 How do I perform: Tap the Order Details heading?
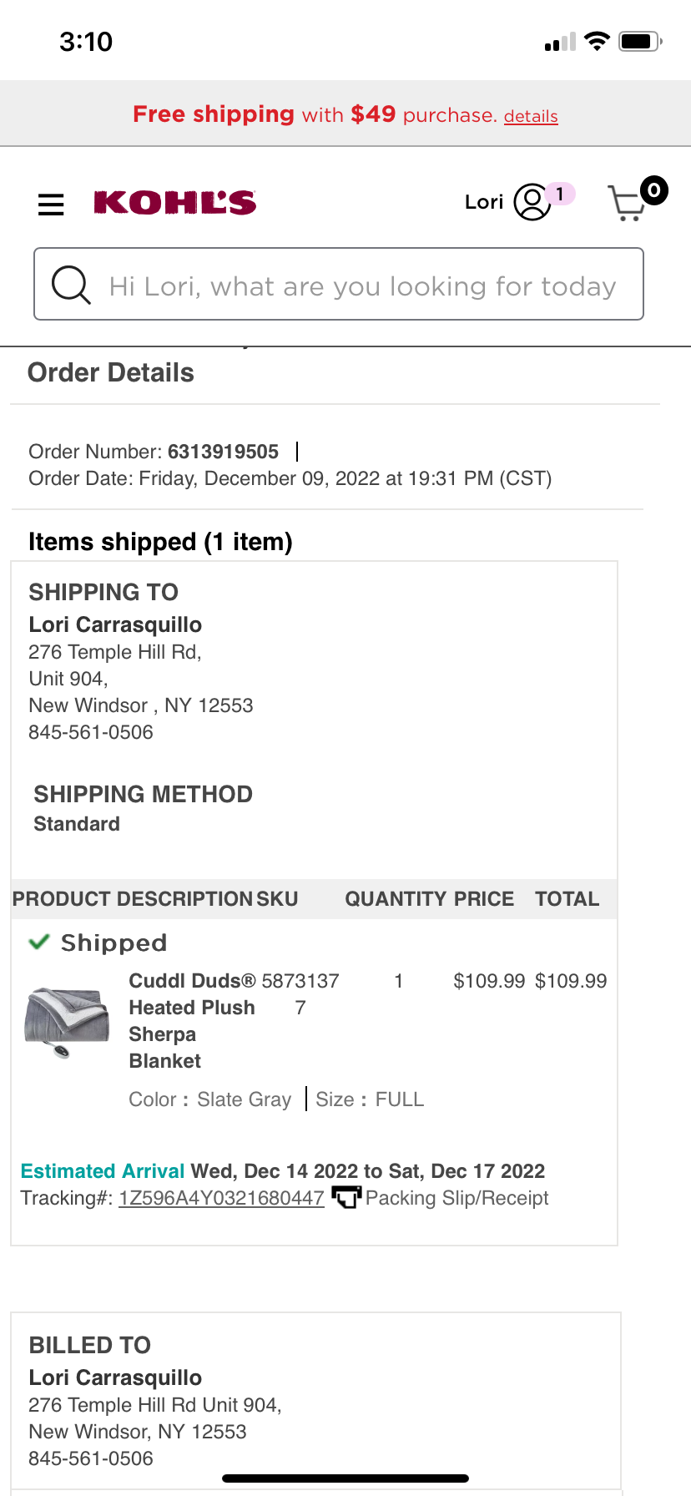pos(111,372)
